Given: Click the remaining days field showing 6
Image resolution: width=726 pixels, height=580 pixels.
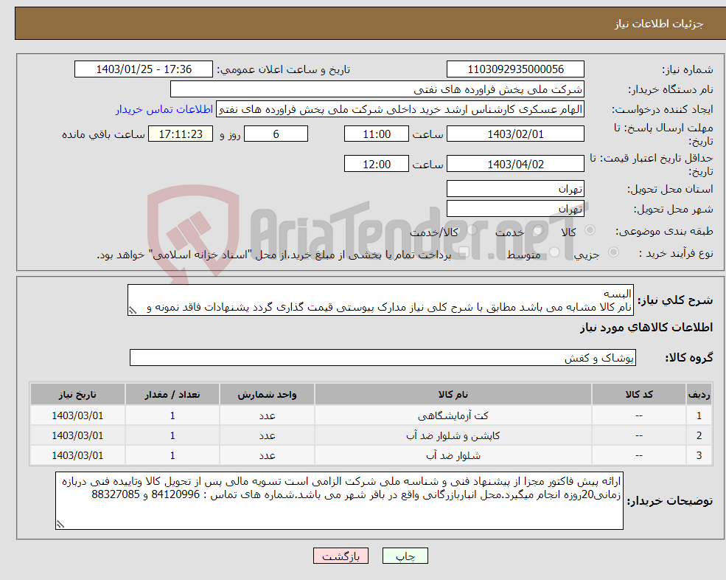Looking at the screenshot, I should pos(276,134).
